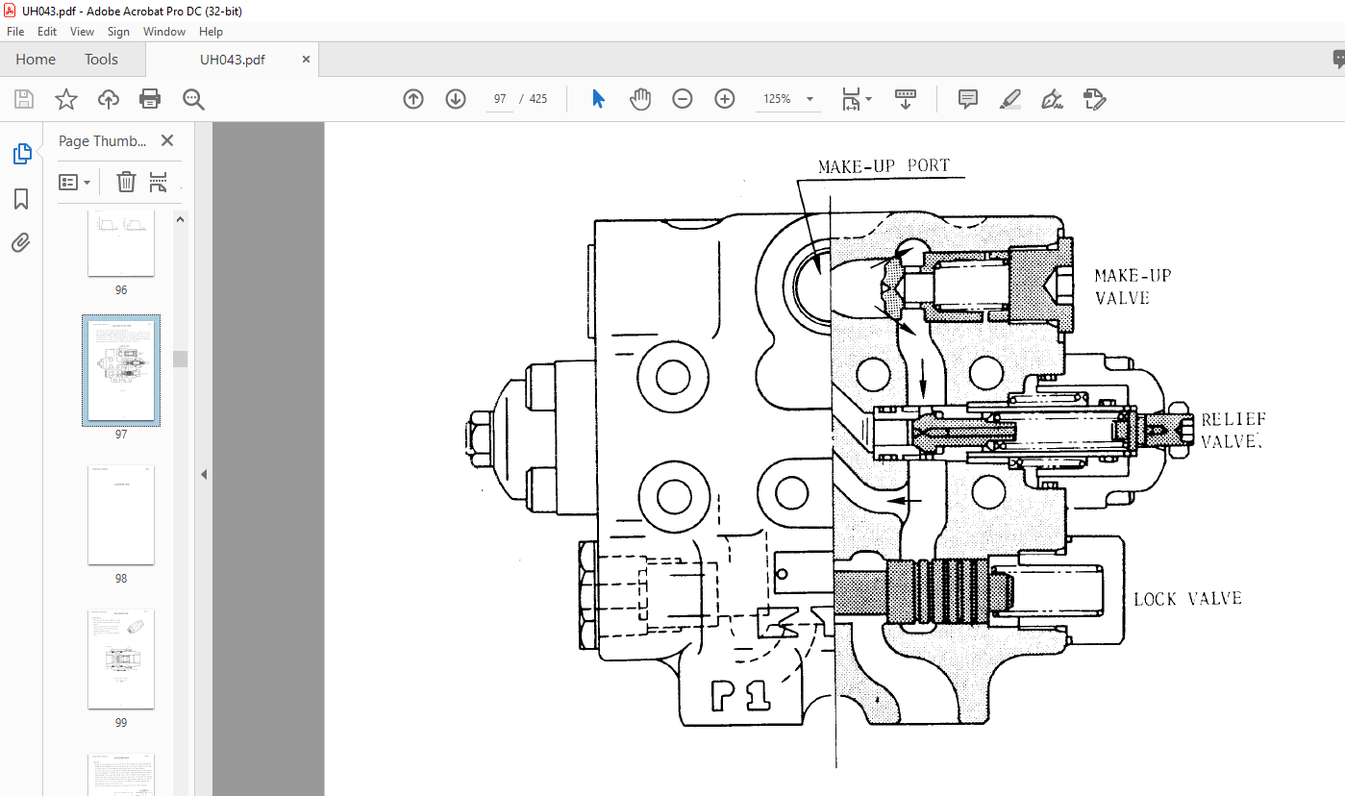This screenshot has height=796, width=1345.
Task: Go to previous page arrow
Action: pos(413,99)
